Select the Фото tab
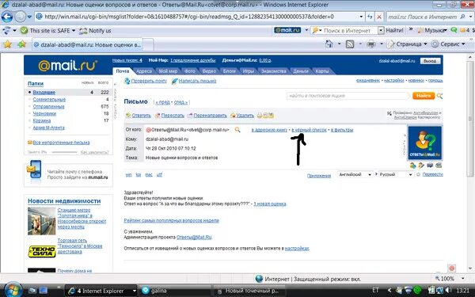 [x=190, y=71]
